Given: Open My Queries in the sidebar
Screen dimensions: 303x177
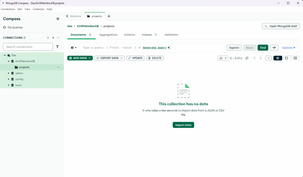Looking at the screenshot, I should click(x=15, y=27).
